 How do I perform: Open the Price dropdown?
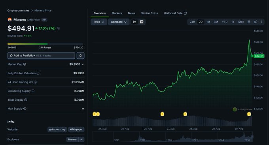click(99, 22)
